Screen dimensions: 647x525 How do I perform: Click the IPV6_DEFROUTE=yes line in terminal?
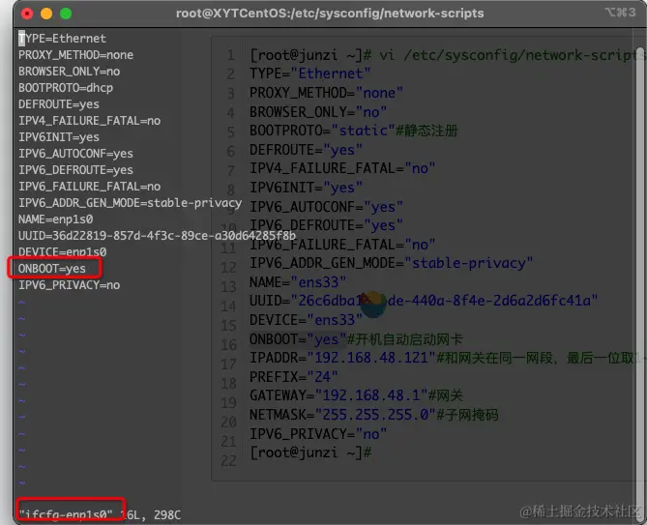[x=76, y=170]
